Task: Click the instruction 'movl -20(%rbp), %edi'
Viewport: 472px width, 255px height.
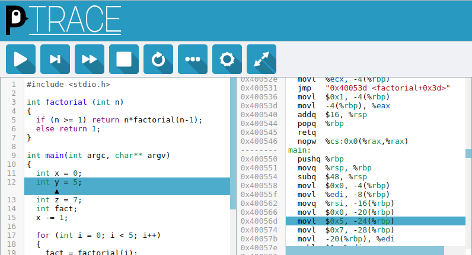Action: [346, 239]
